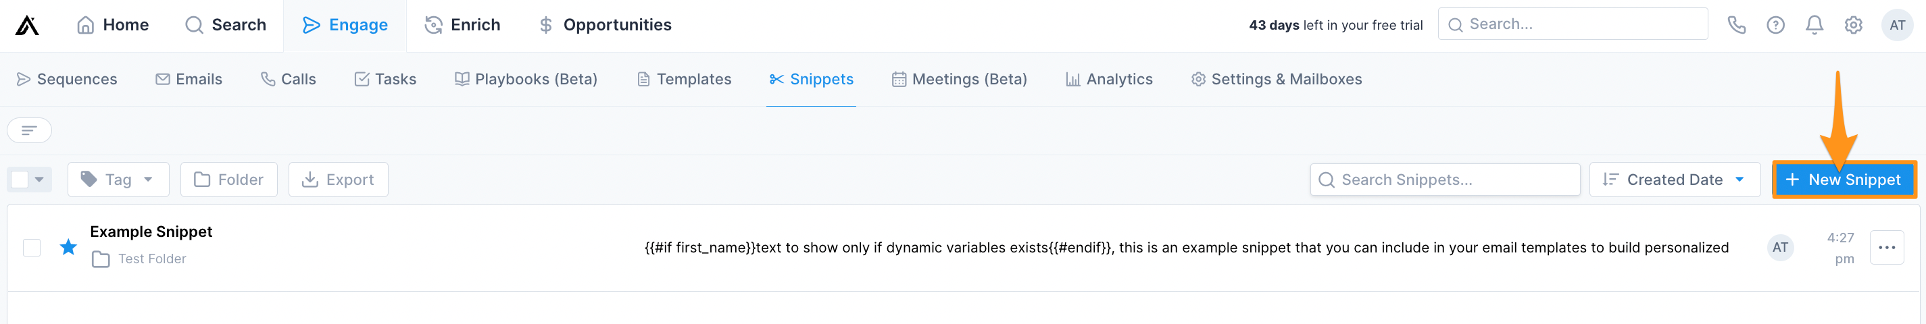
Task: Show notifications bell
Action: pyautogui.click(x=1814, y=26)
